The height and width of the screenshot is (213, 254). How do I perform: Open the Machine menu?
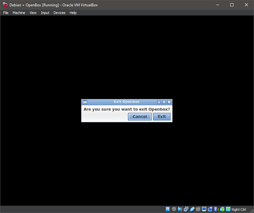click(x=19, y=13)
